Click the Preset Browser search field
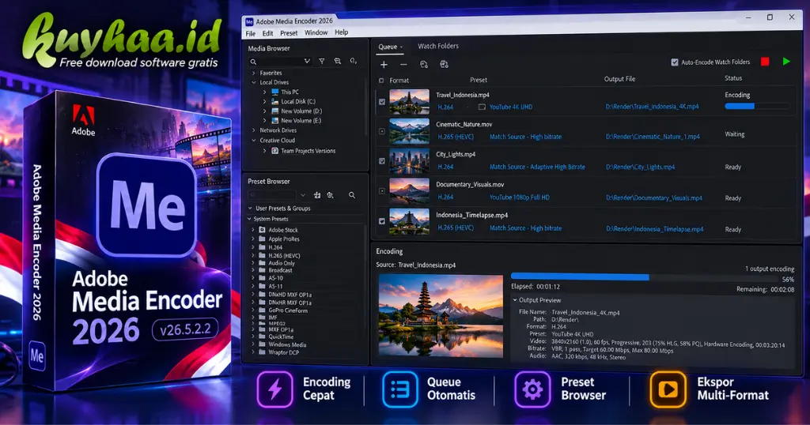Viewport: 810px width, 425px height. pos(272,195)
